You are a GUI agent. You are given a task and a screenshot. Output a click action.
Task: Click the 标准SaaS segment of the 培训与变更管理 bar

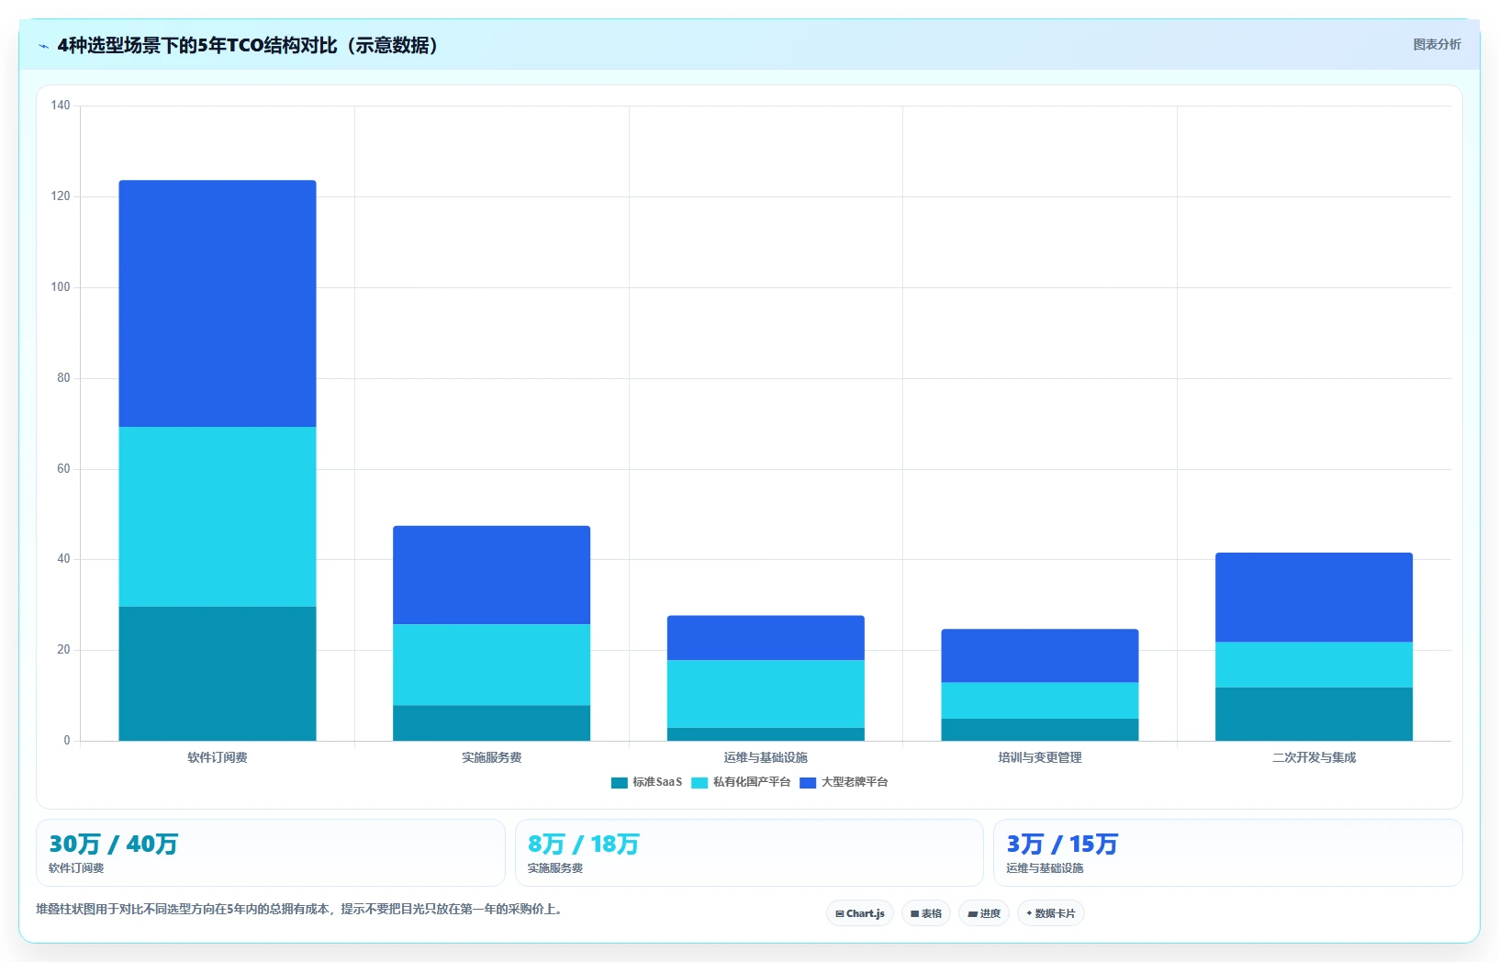1040,730
